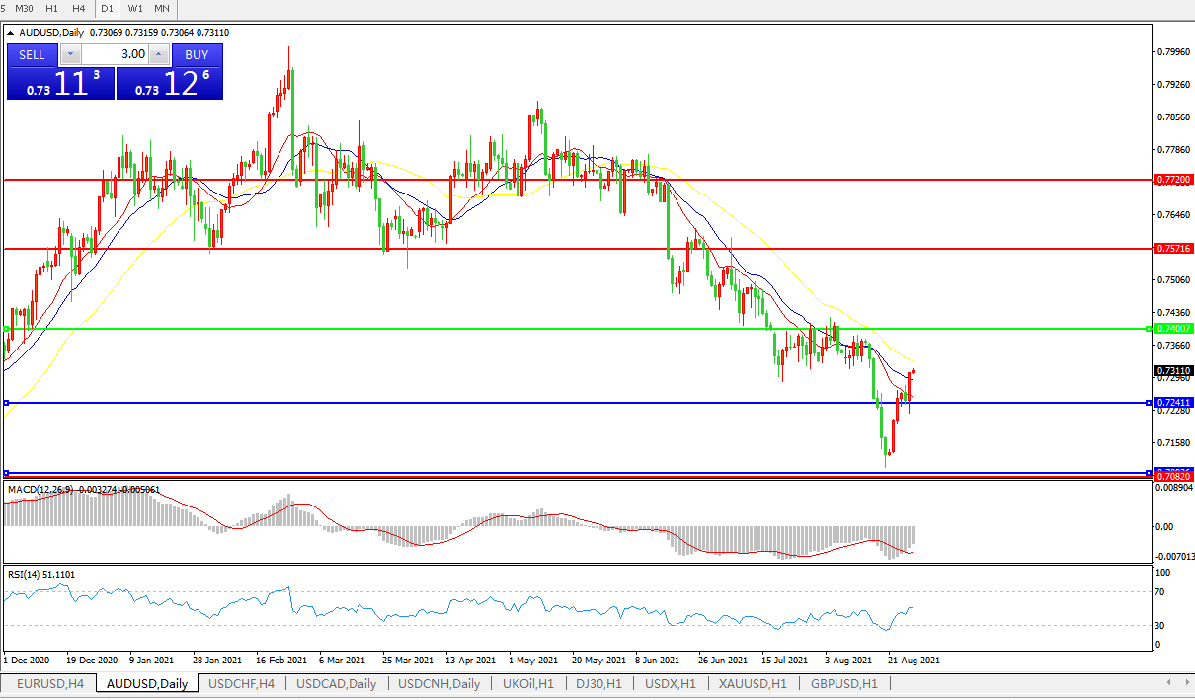
Task: Increase lot volume with the up arrow
Action: [x=159, y=55]
